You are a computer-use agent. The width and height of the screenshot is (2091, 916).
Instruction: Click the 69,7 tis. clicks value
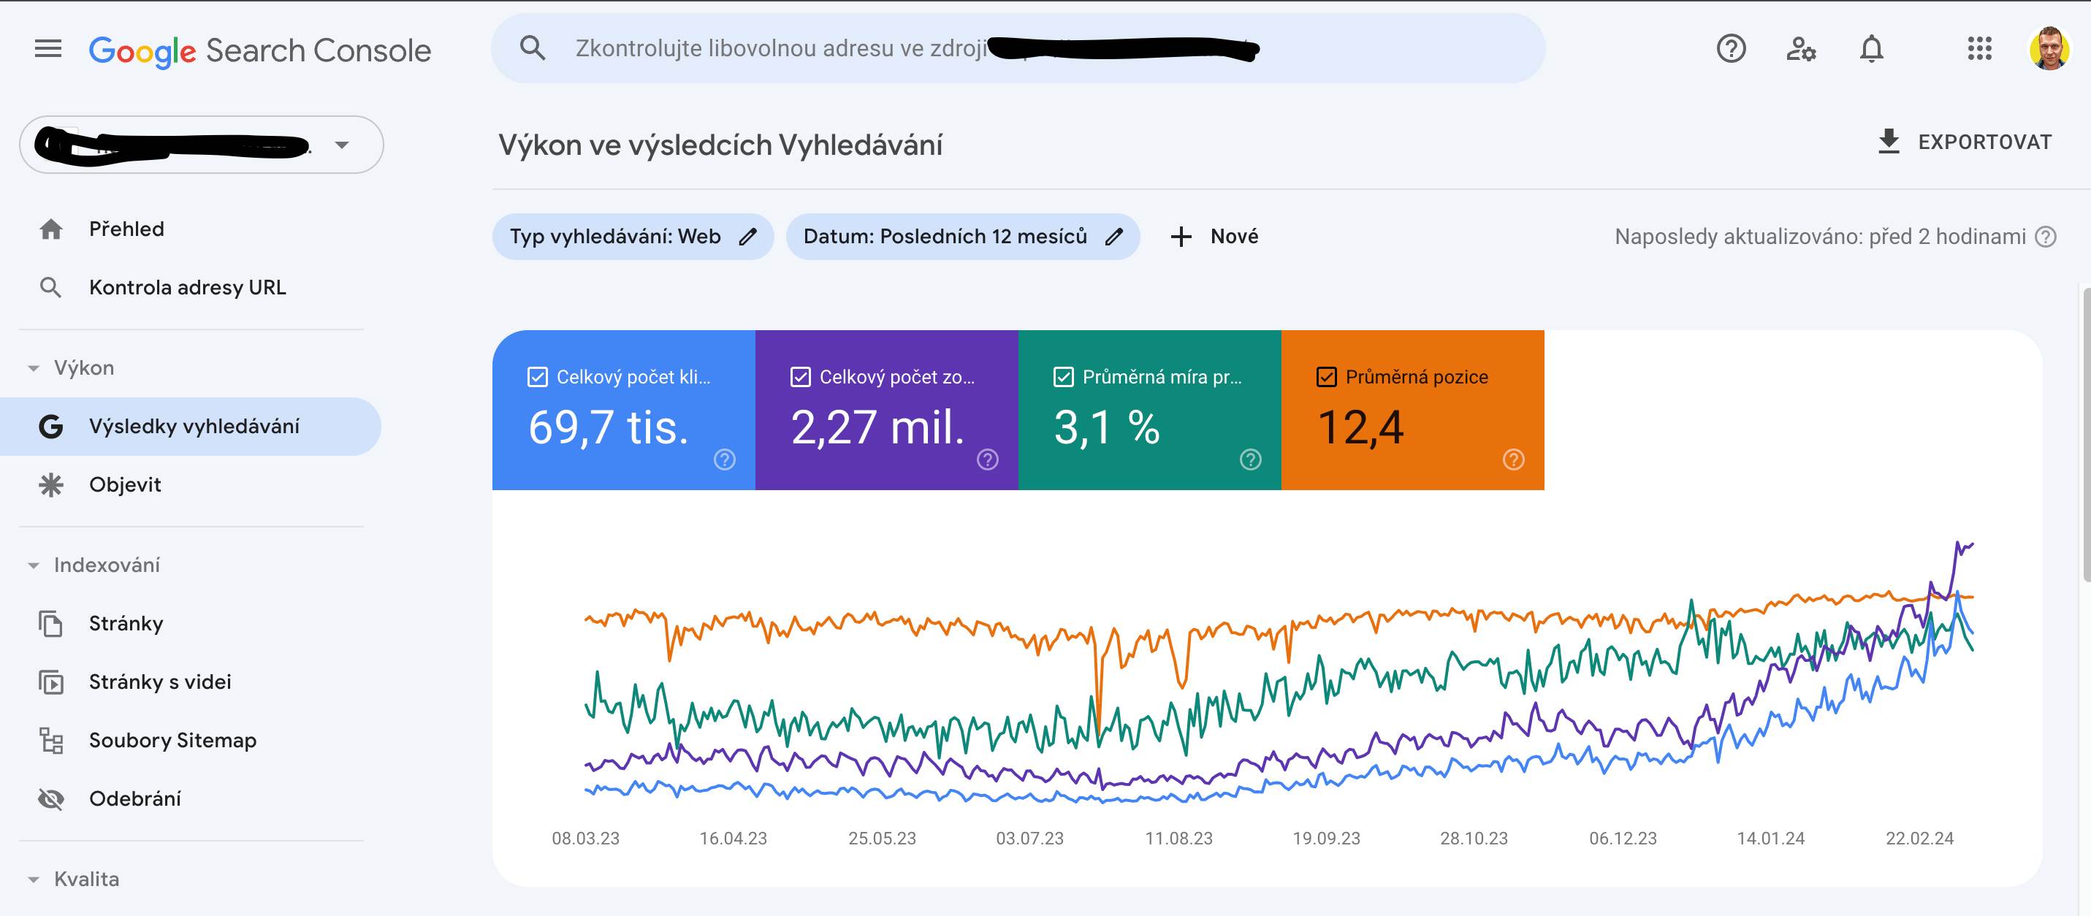coord(609,427)
